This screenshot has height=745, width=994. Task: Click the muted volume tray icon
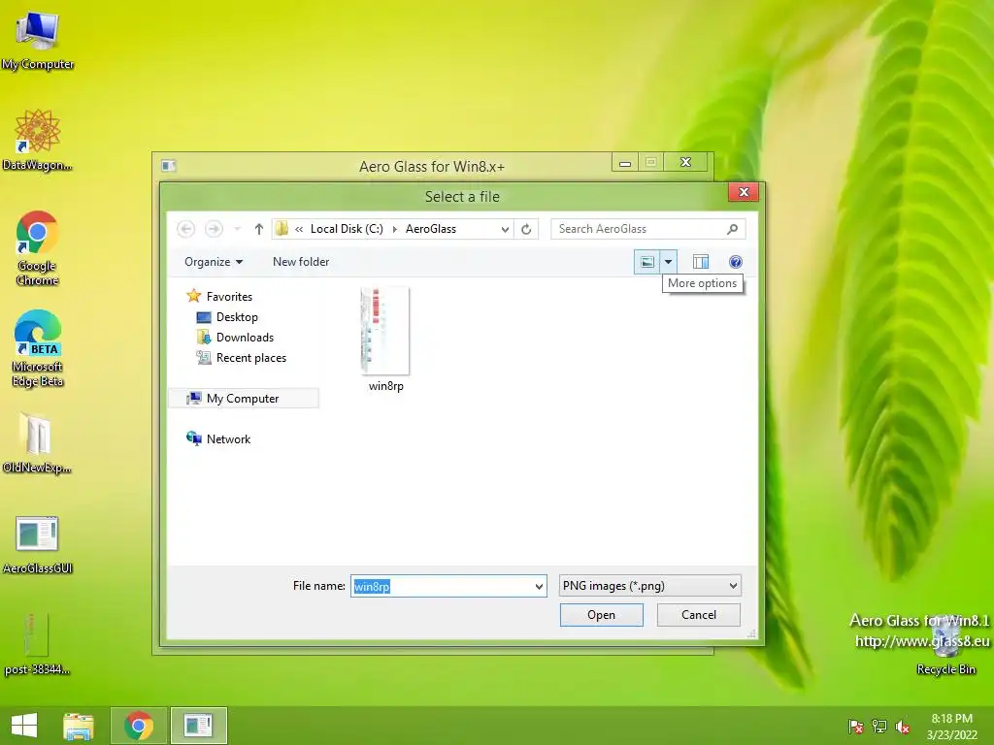pyautogui.click(x=903, y=727)
